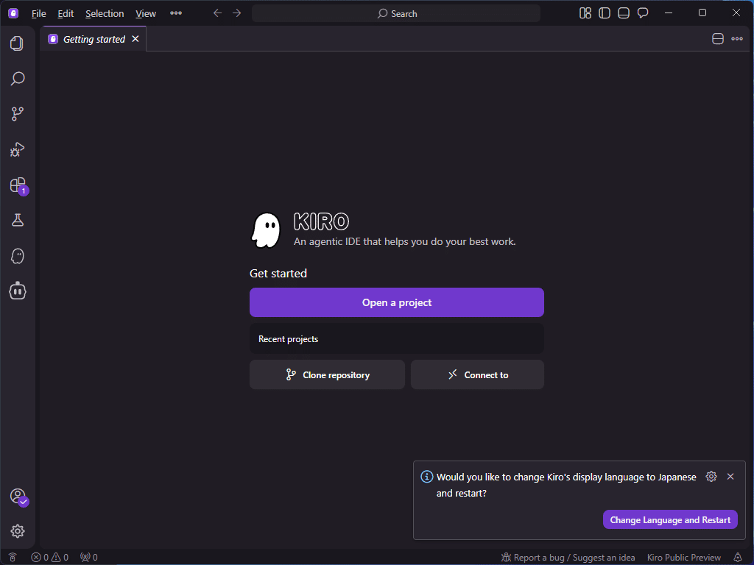Expand the editor actions overflow menu
The width and height of the screenshot is (754, 565).
737,38
